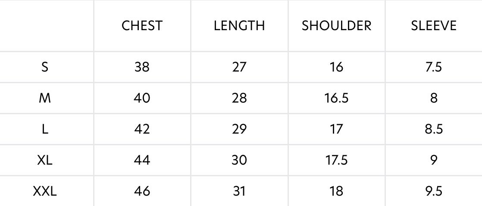
Task: Click the XXL size row label
Action: tap(45, 191)
